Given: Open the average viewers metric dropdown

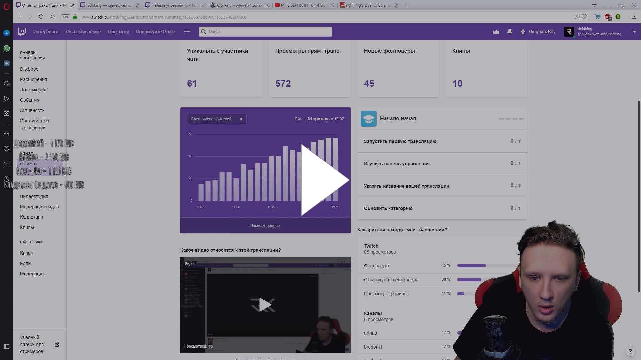Looking at the screenshot, I should click(217, 119).
